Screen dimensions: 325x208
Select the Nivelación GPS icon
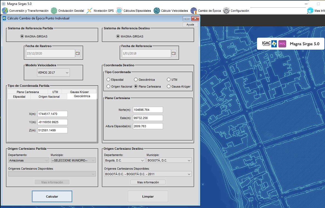coord(89,11)
